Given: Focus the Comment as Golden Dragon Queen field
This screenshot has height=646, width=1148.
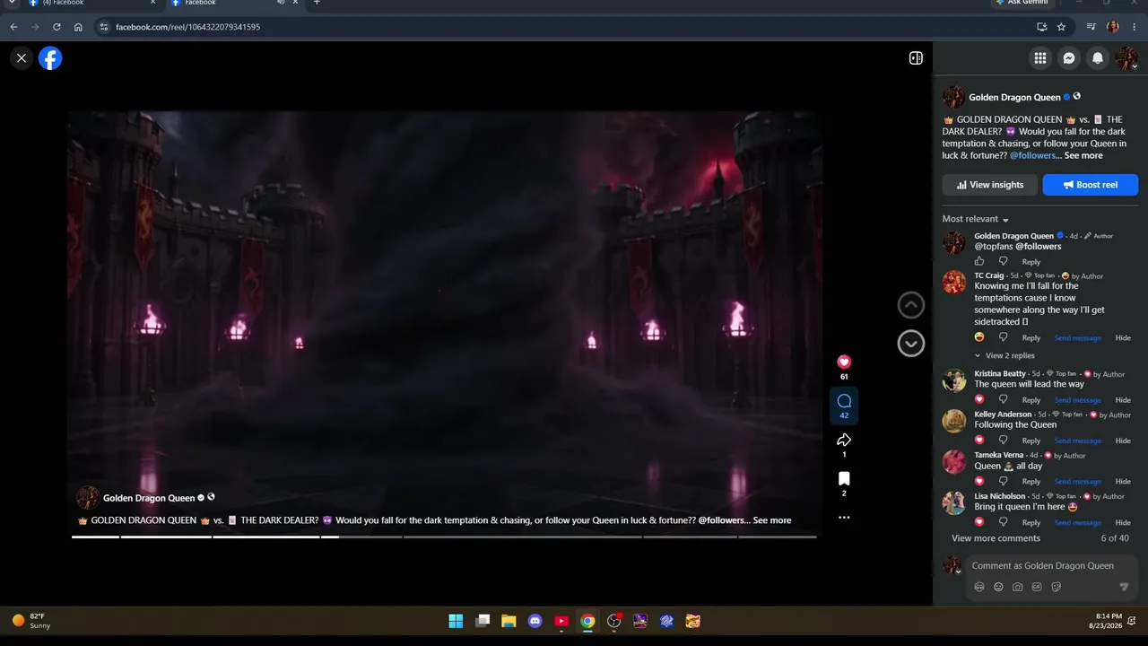Looking at the screenshot, I should coord(1042,566).
